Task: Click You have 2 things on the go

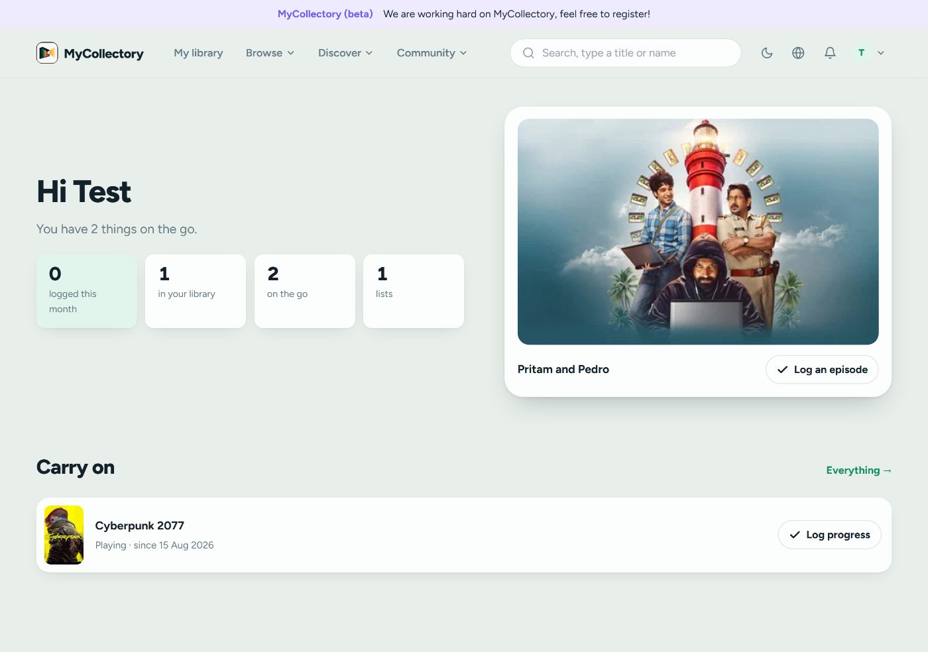Action: [x=117, y=229]
